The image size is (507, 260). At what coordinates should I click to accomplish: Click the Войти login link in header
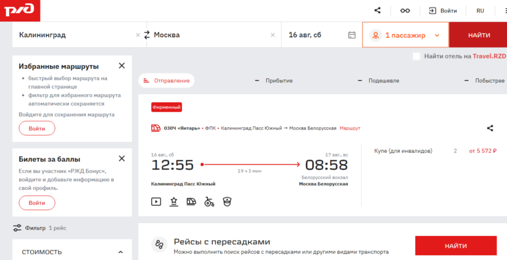443,11
